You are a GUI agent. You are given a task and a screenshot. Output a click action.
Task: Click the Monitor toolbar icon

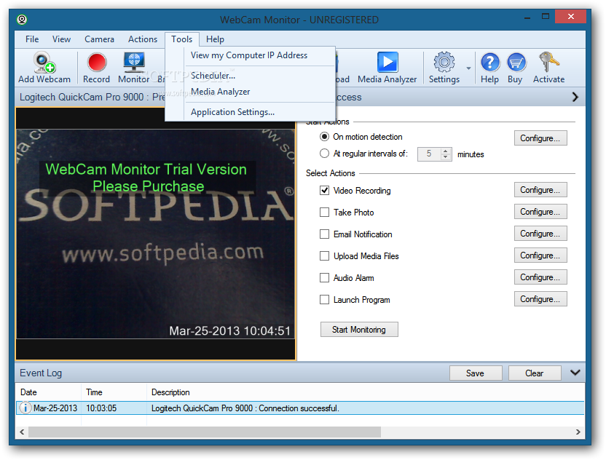click(134, 63)
